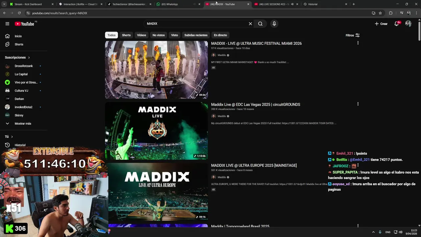Play the MADDIX LIVE EDC thumbnail
Screen dimensions: 421x237
click(156, 131)
